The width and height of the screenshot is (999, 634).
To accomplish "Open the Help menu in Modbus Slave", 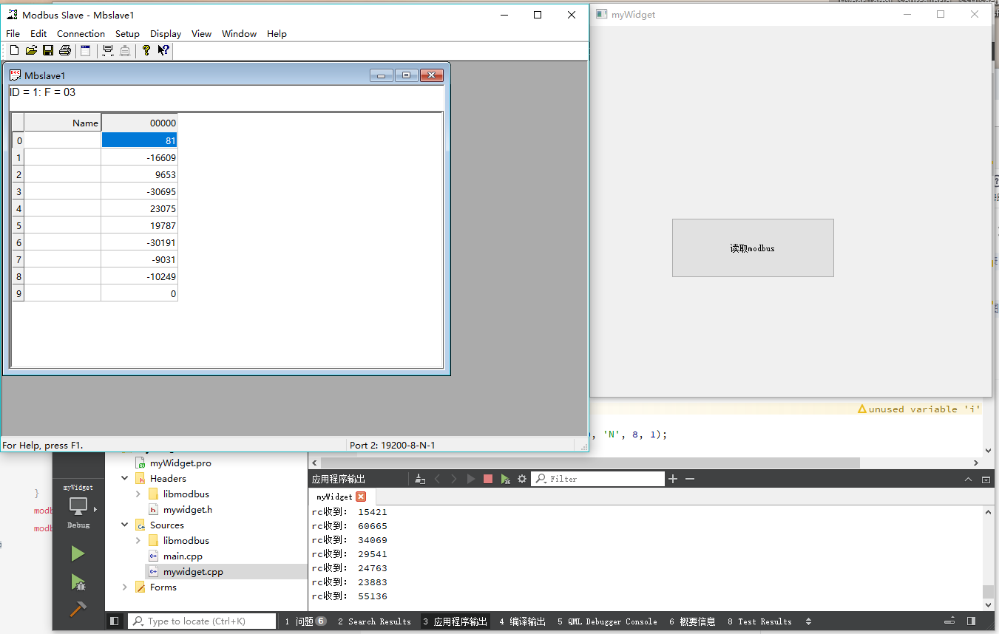I will click(277, 33).
